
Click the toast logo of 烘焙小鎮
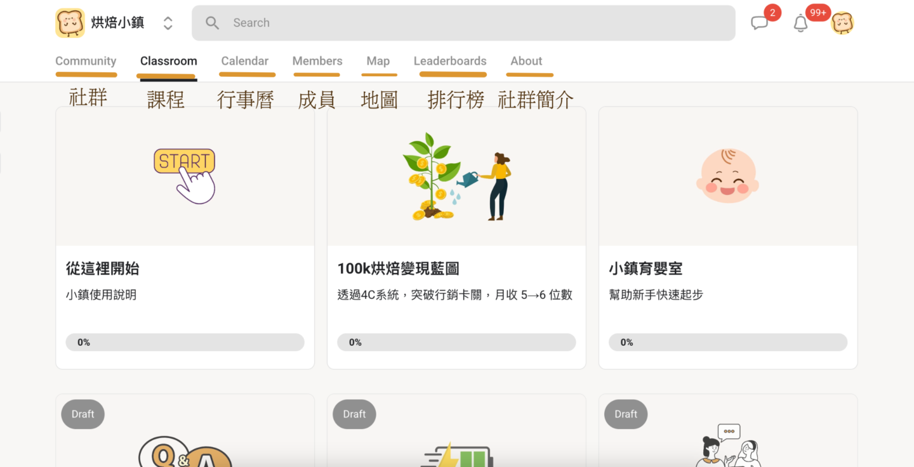click(x=70, y=23)
